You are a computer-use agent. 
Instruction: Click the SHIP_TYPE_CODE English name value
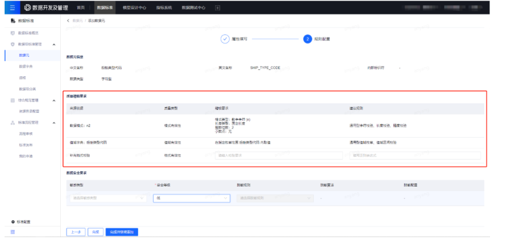pos(265,68)
